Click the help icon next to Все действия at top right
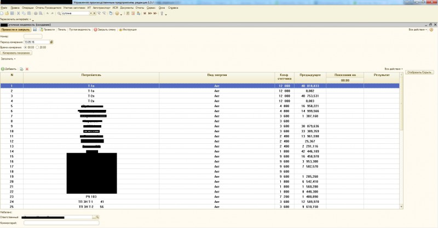The image size is (438, 228). [x=431, y=30]
